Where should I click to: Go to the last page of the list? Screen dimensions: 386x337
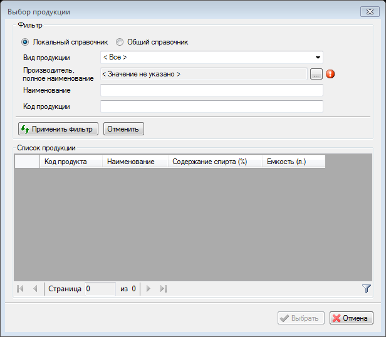(x=164, y=289)
